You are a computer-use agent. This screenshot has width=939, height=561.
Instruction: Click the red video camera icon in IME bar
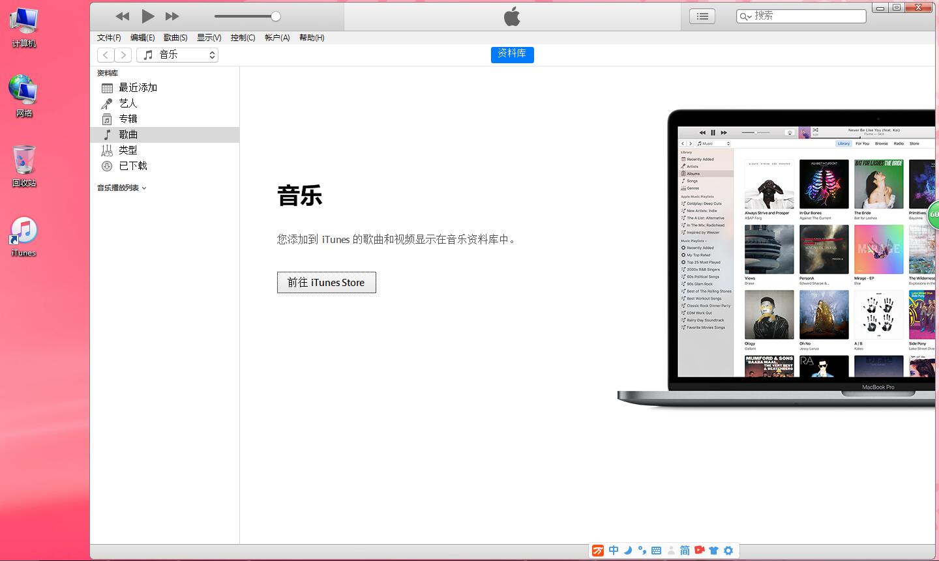[x=700, y=551]
